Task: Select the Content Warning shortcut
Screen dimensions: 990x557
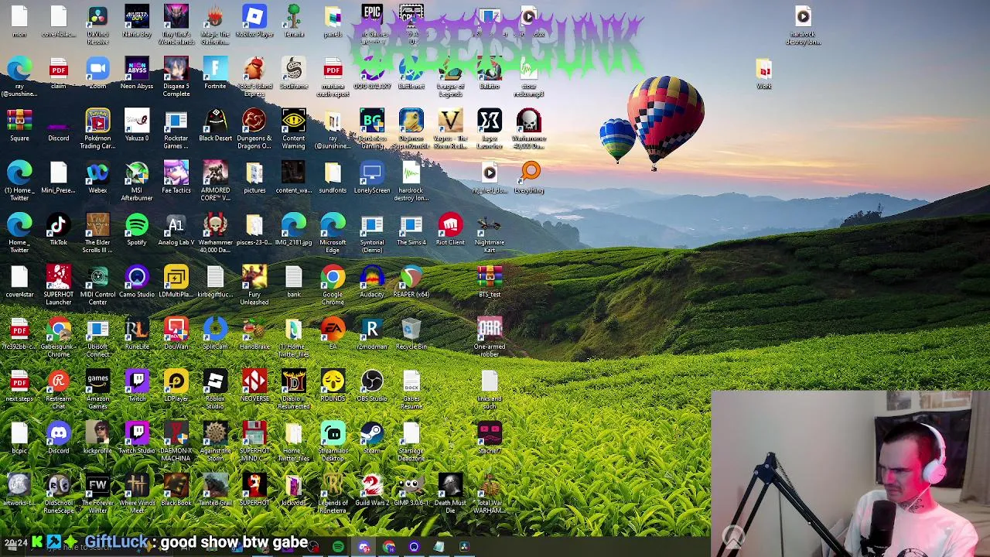Action: pos(294,129)
